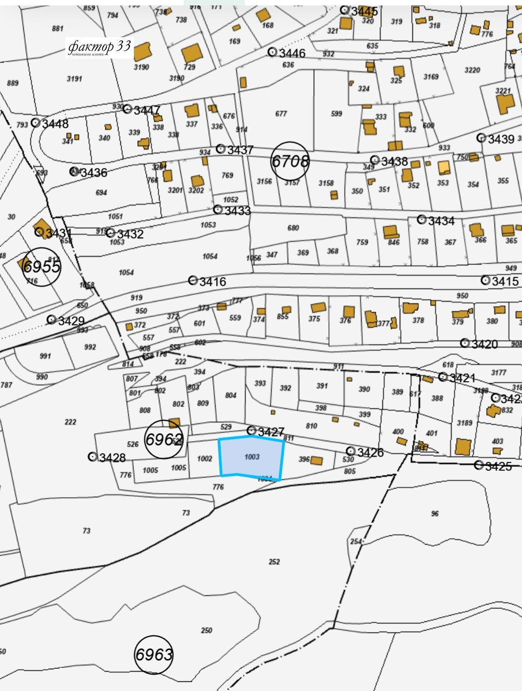Select the circled district number 6708
The width and height of the screenshot is (522, 691).
pyautogui.click(x=290, y=161)
